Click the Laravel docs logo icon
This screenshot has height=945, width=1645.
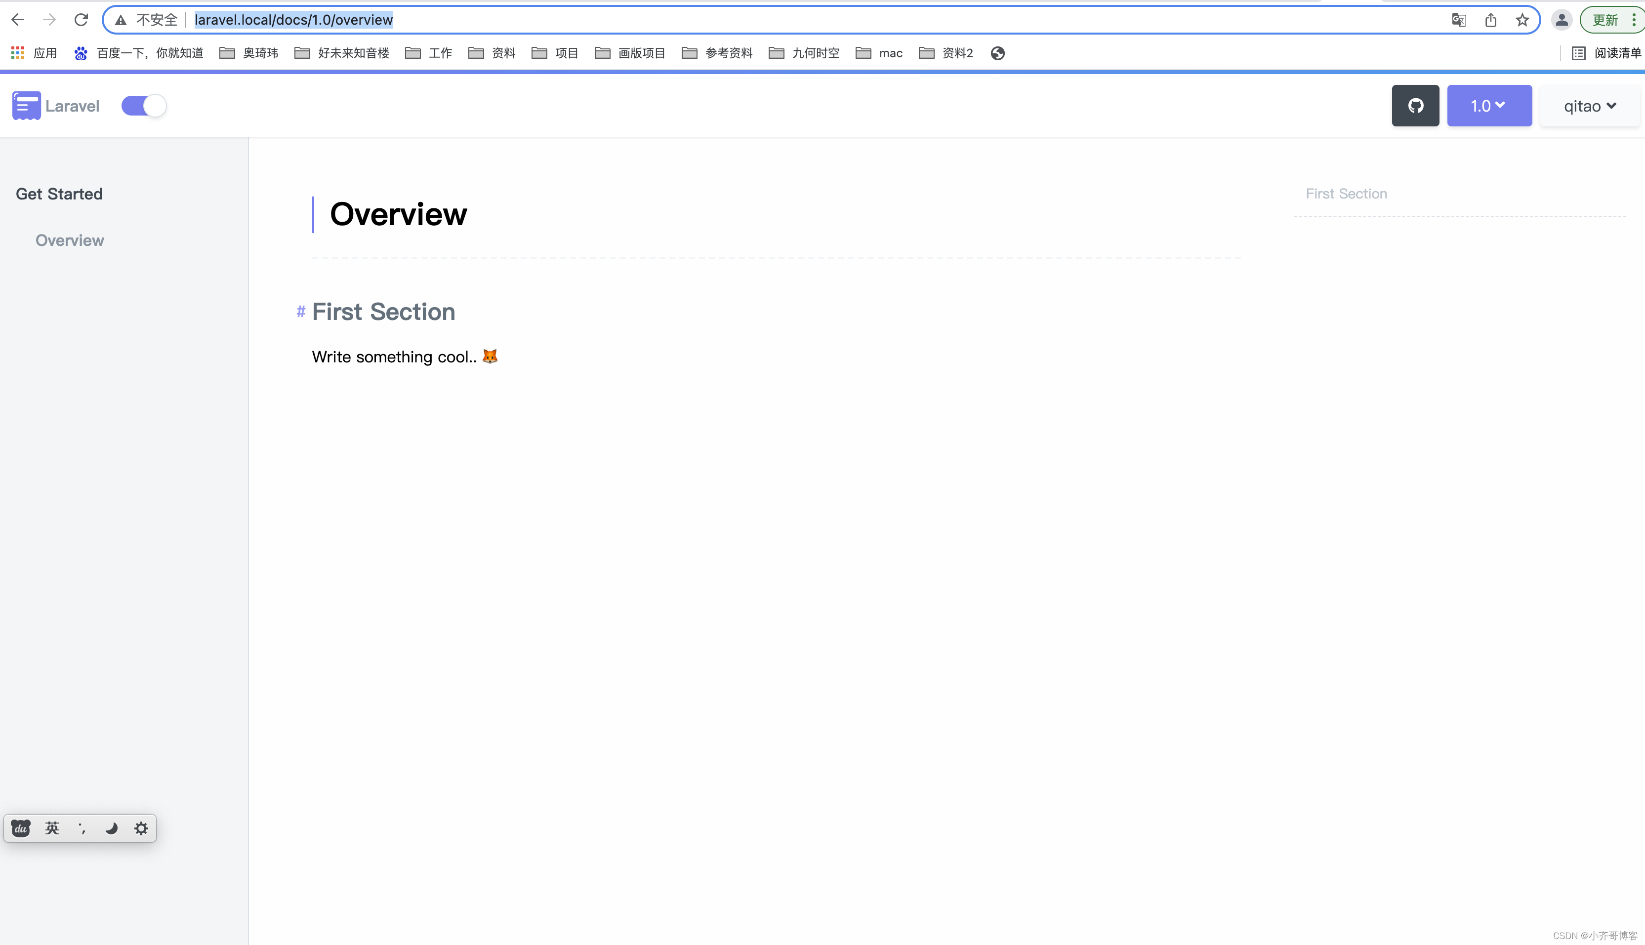click(26, 106)
